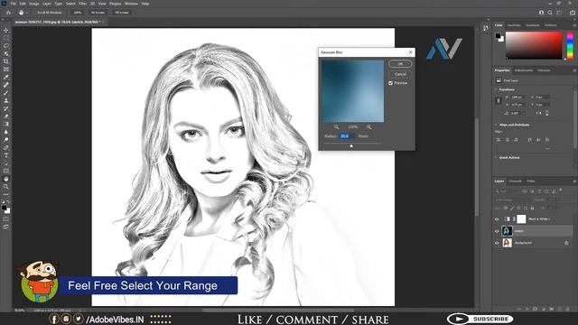Image resolution: width=578 pixels, height=325 pixels.
Task: Switch to the Channels tab
Action: coord(516,181)
